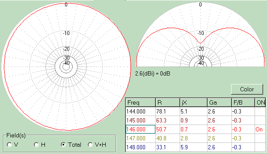
Task: Select the 144.000 frequency cell
Action: click(x=140, y=111)
